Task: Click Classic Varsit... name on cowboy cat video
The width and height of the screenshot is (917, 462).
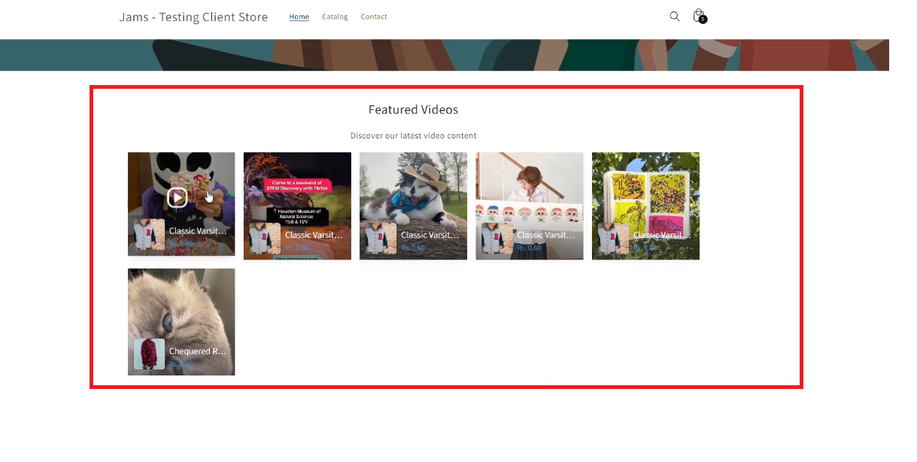Action: (x=430, y=235)
